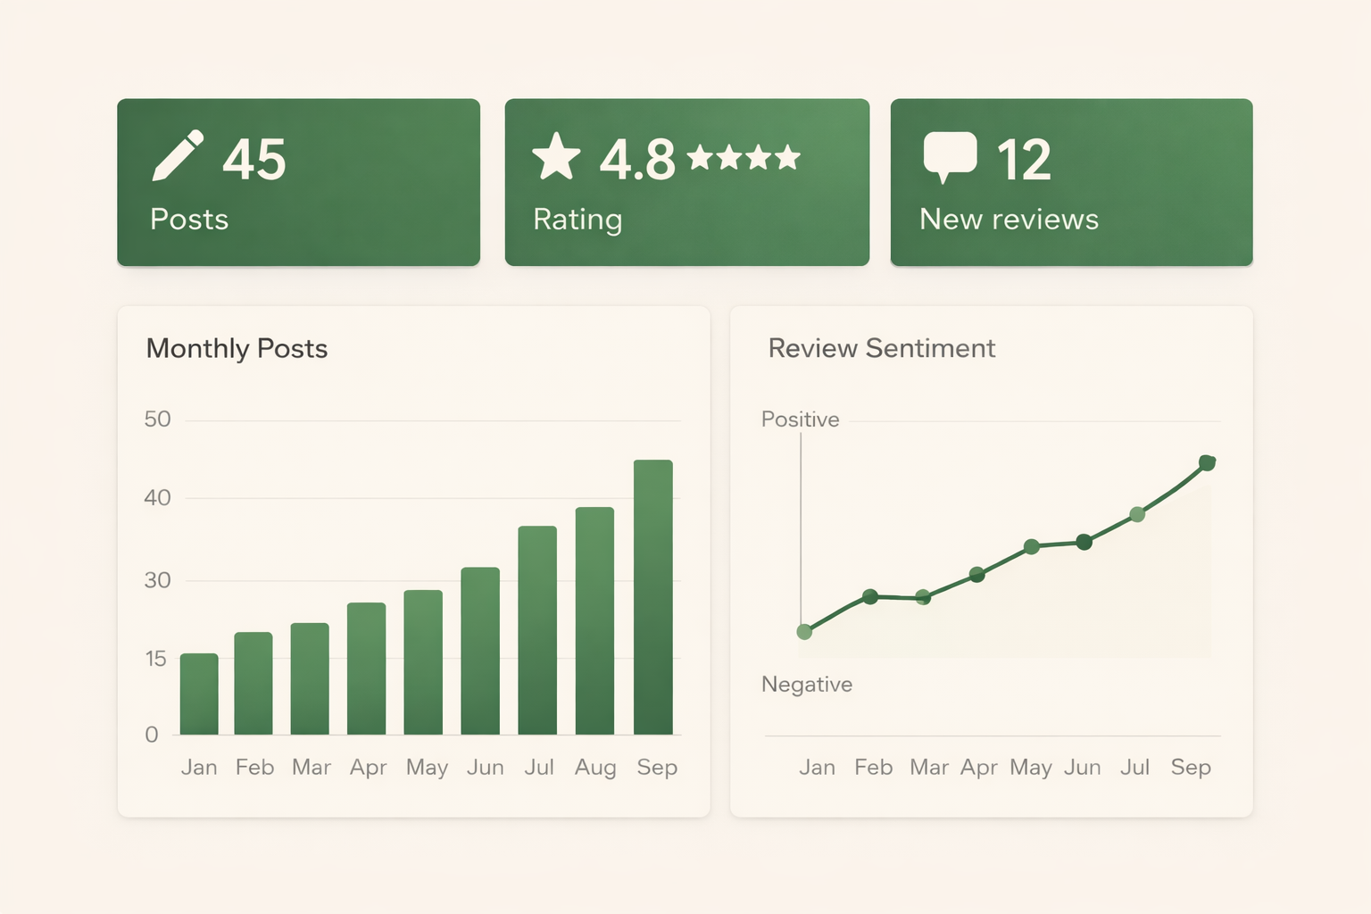Click the speech bubble icon on New reviews
Image resolution: width=1371 pixels, height=914 pixels.
pos(951,151)
